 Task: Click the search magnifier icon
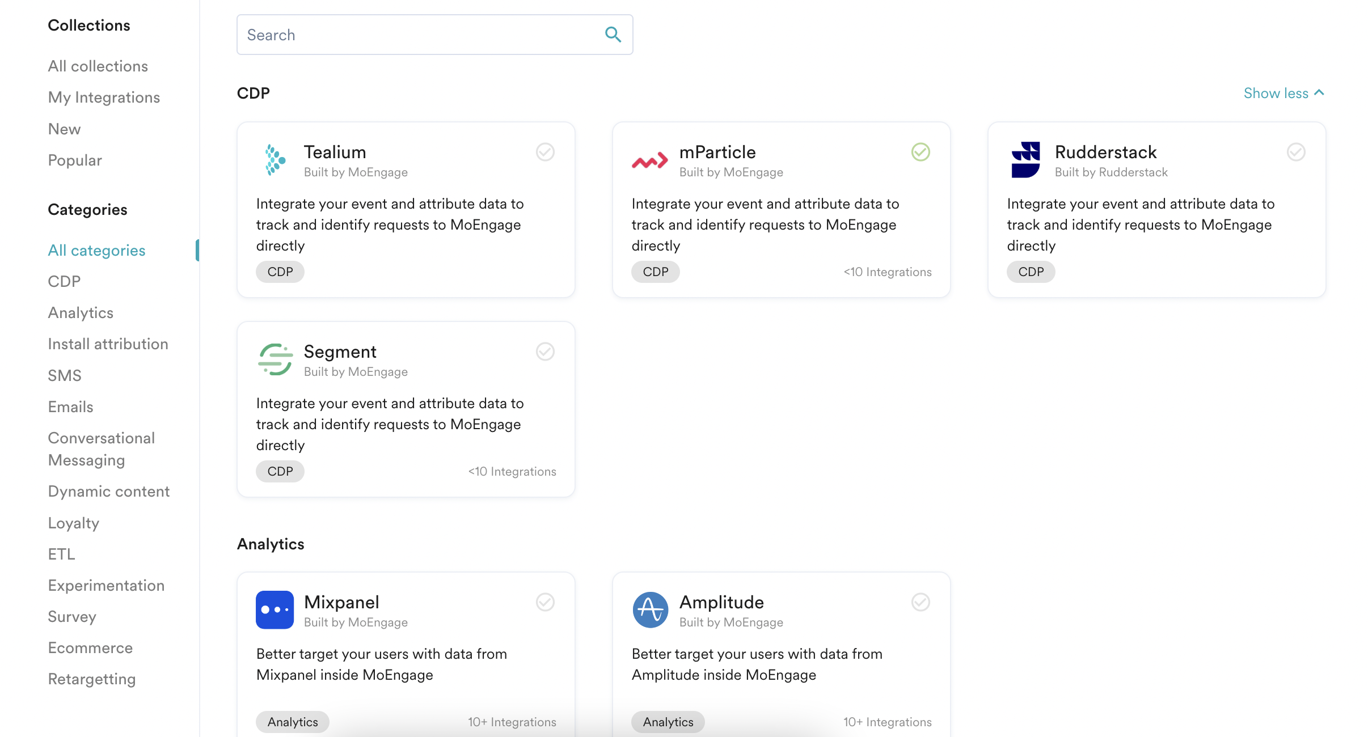(613, 35)
